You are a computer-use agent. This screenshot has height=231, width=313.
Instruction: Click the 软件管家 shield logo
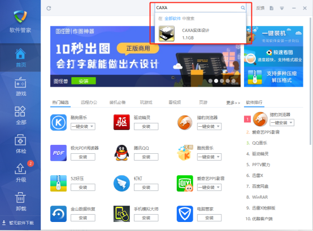point(20,17)
